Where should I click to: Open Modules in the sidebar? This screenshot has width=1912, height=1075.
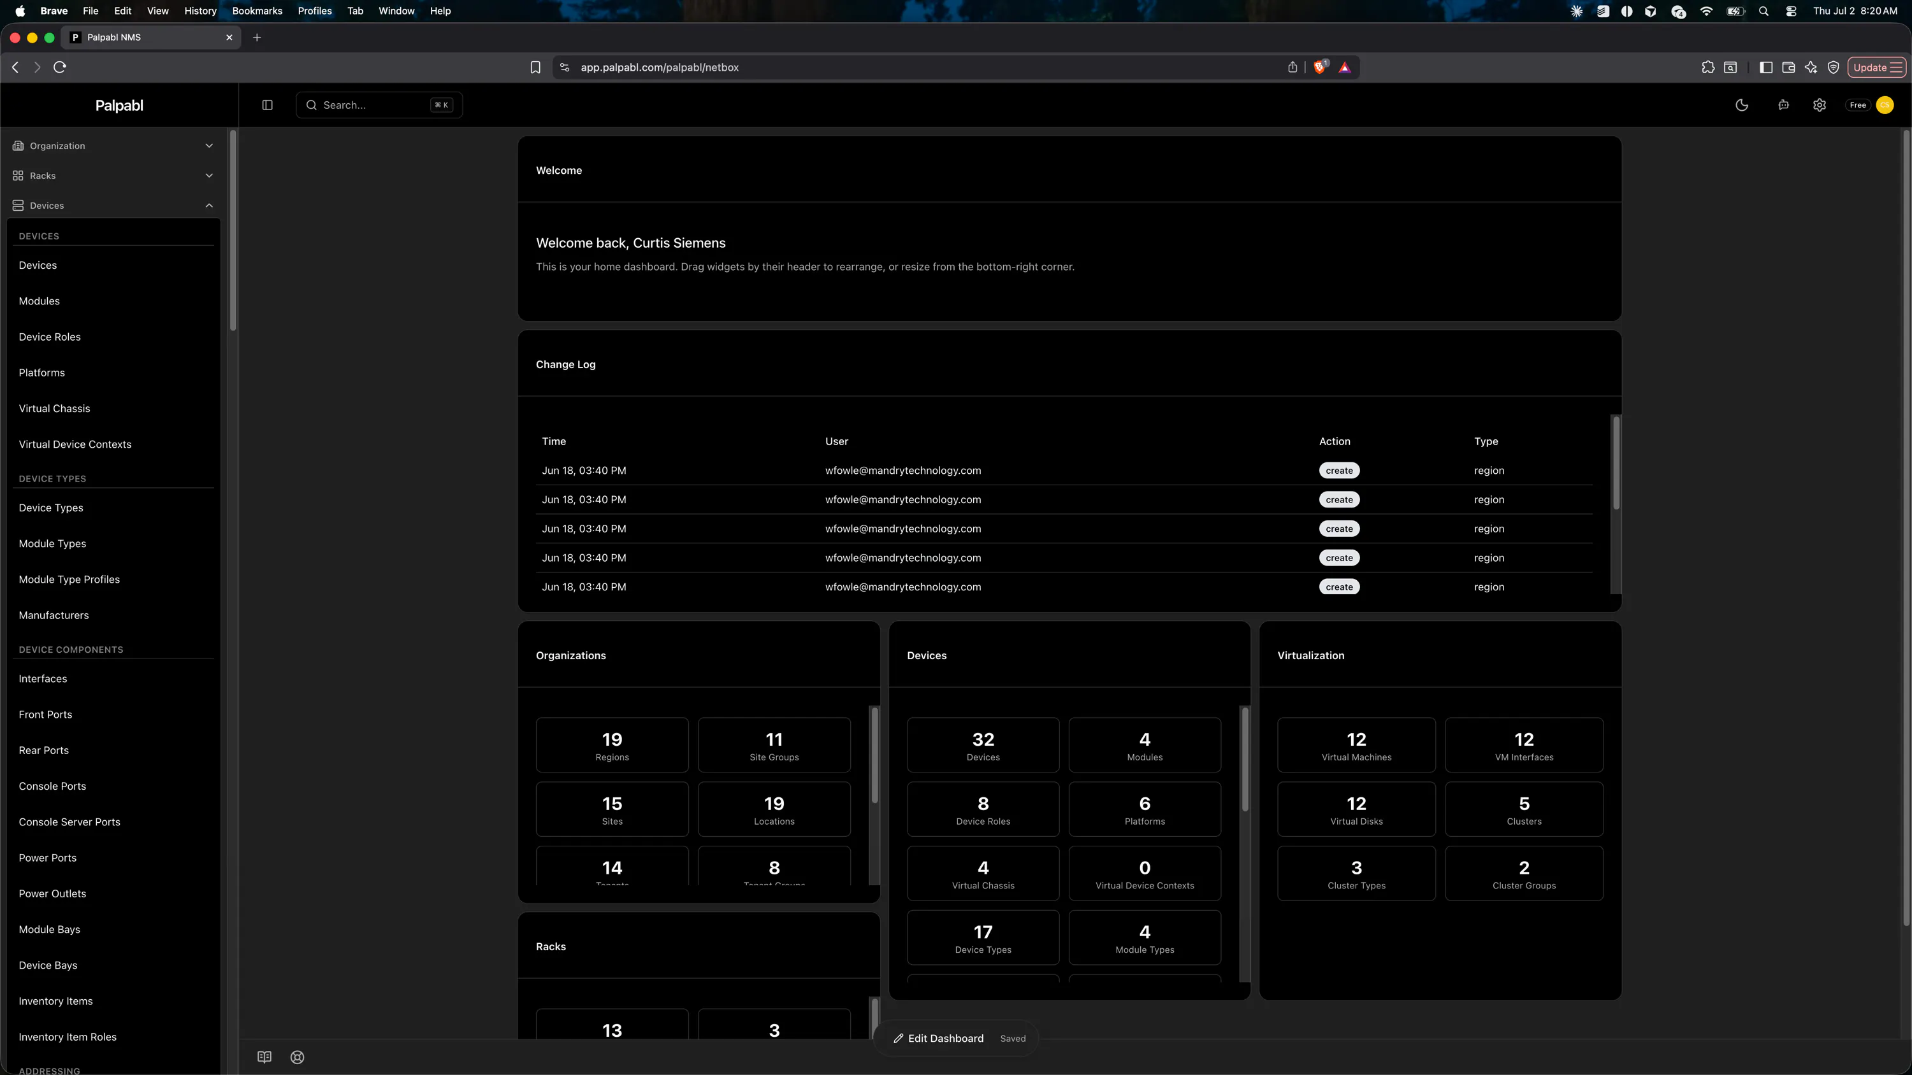click(x=40, y=301)
